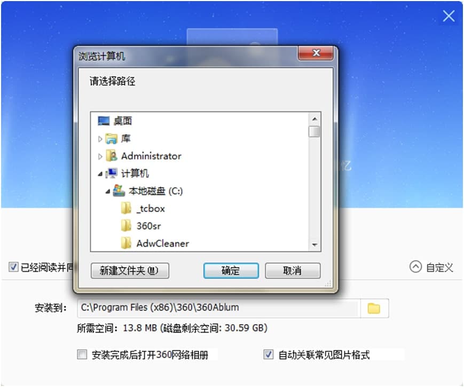Collapse the 计算机 tree node arrow

100,174
